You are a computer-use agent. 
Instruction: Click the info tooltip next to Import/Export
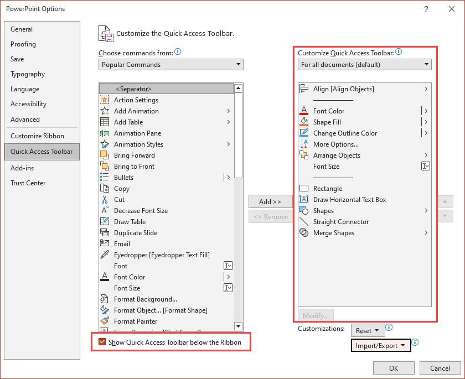coord(415,343)
